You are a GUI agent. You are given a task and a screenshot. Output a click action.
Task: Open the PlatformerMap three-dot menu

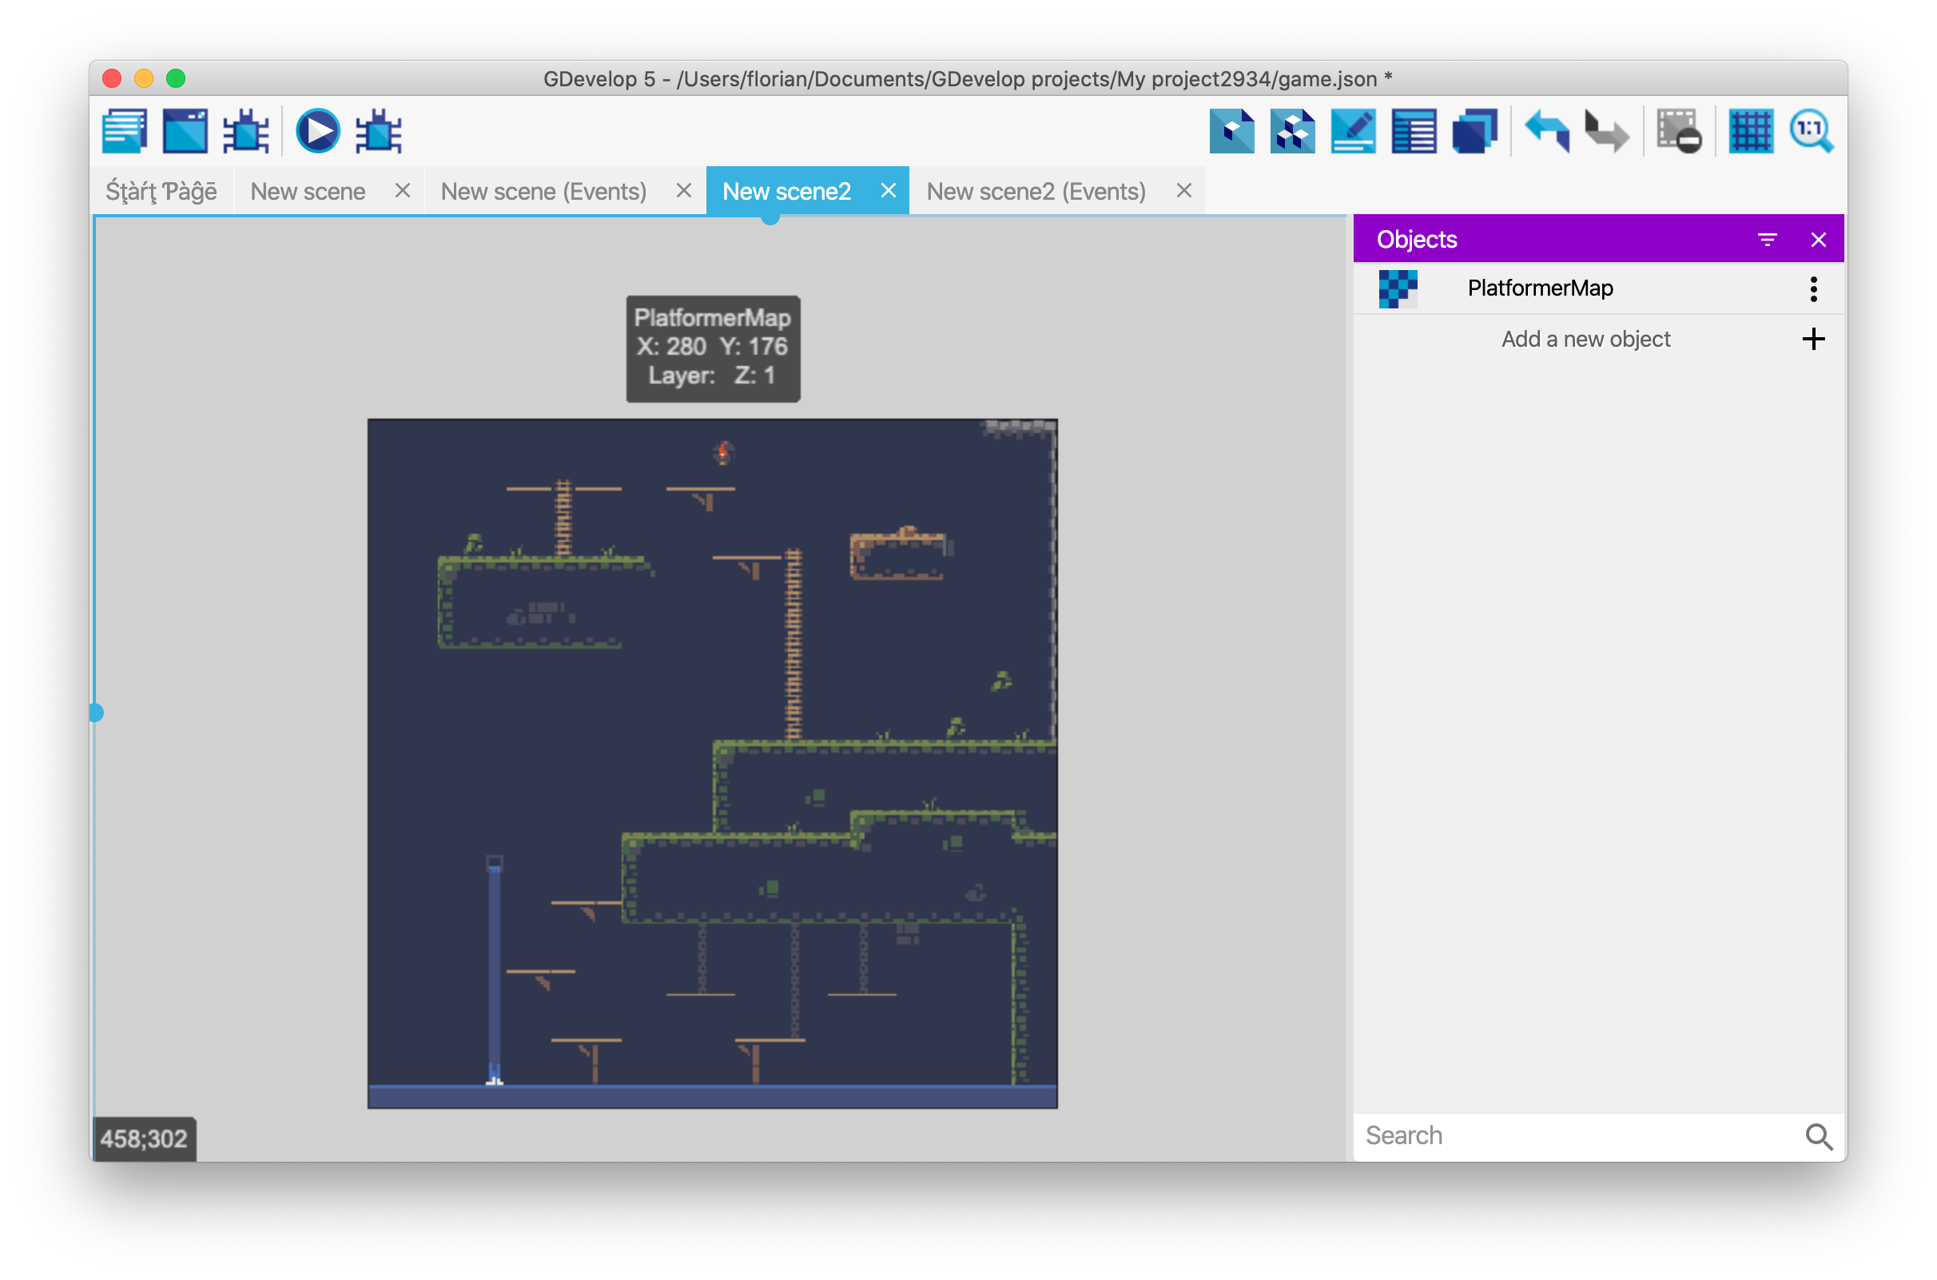coord(1813,288)
